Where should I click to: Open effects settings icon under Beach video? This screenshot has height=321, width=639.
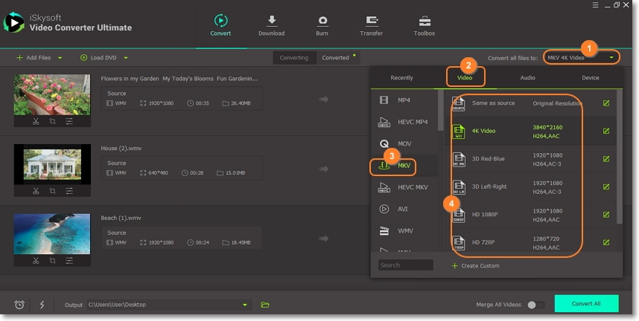pyautogui.click(x=69, y=261)
